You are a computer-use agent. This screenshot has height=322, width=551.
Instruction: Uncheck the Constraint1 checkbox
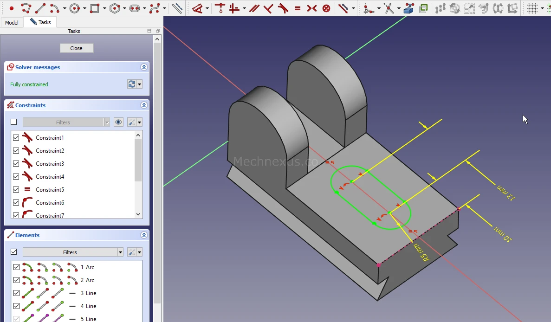point(16,138)
